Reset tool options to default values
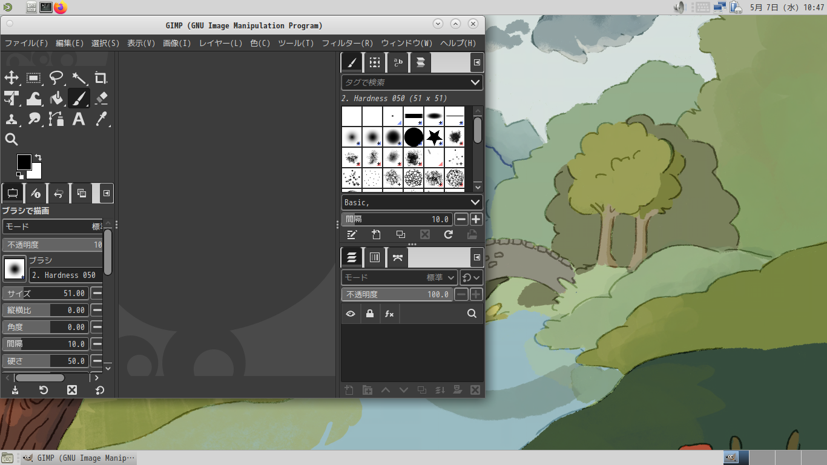Viewport: 827px width, 465px height. click(100, 390)
